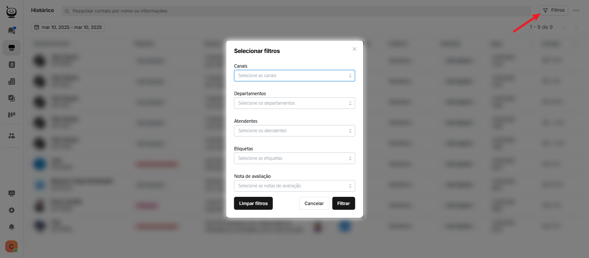Image resolution: width=589 pixels, height=258 pixels.
Task: Click the Limpar filtros button
Action: [253, 203]
